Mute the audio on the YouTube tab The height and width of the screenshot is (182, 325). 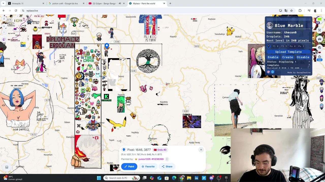coord(120,4)
